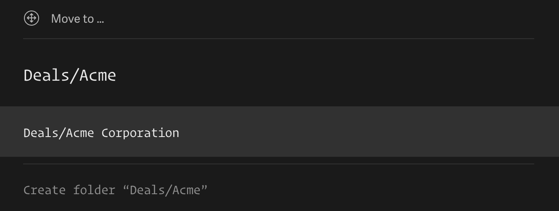
Task: Click the "Create folder" text
Action: [x=69, y=190]
